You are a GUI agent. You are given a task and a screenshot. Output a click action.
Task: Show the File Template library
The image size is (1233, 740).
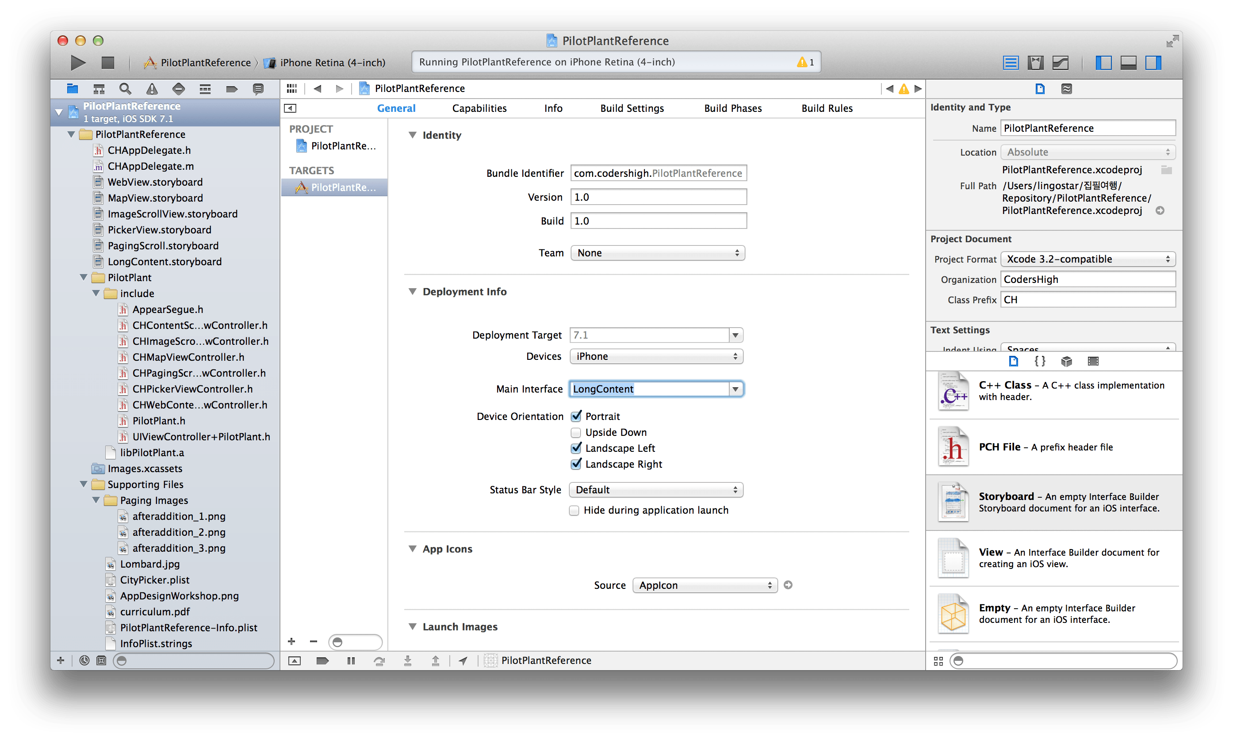pyautogui.click(x=1013, y=361)
